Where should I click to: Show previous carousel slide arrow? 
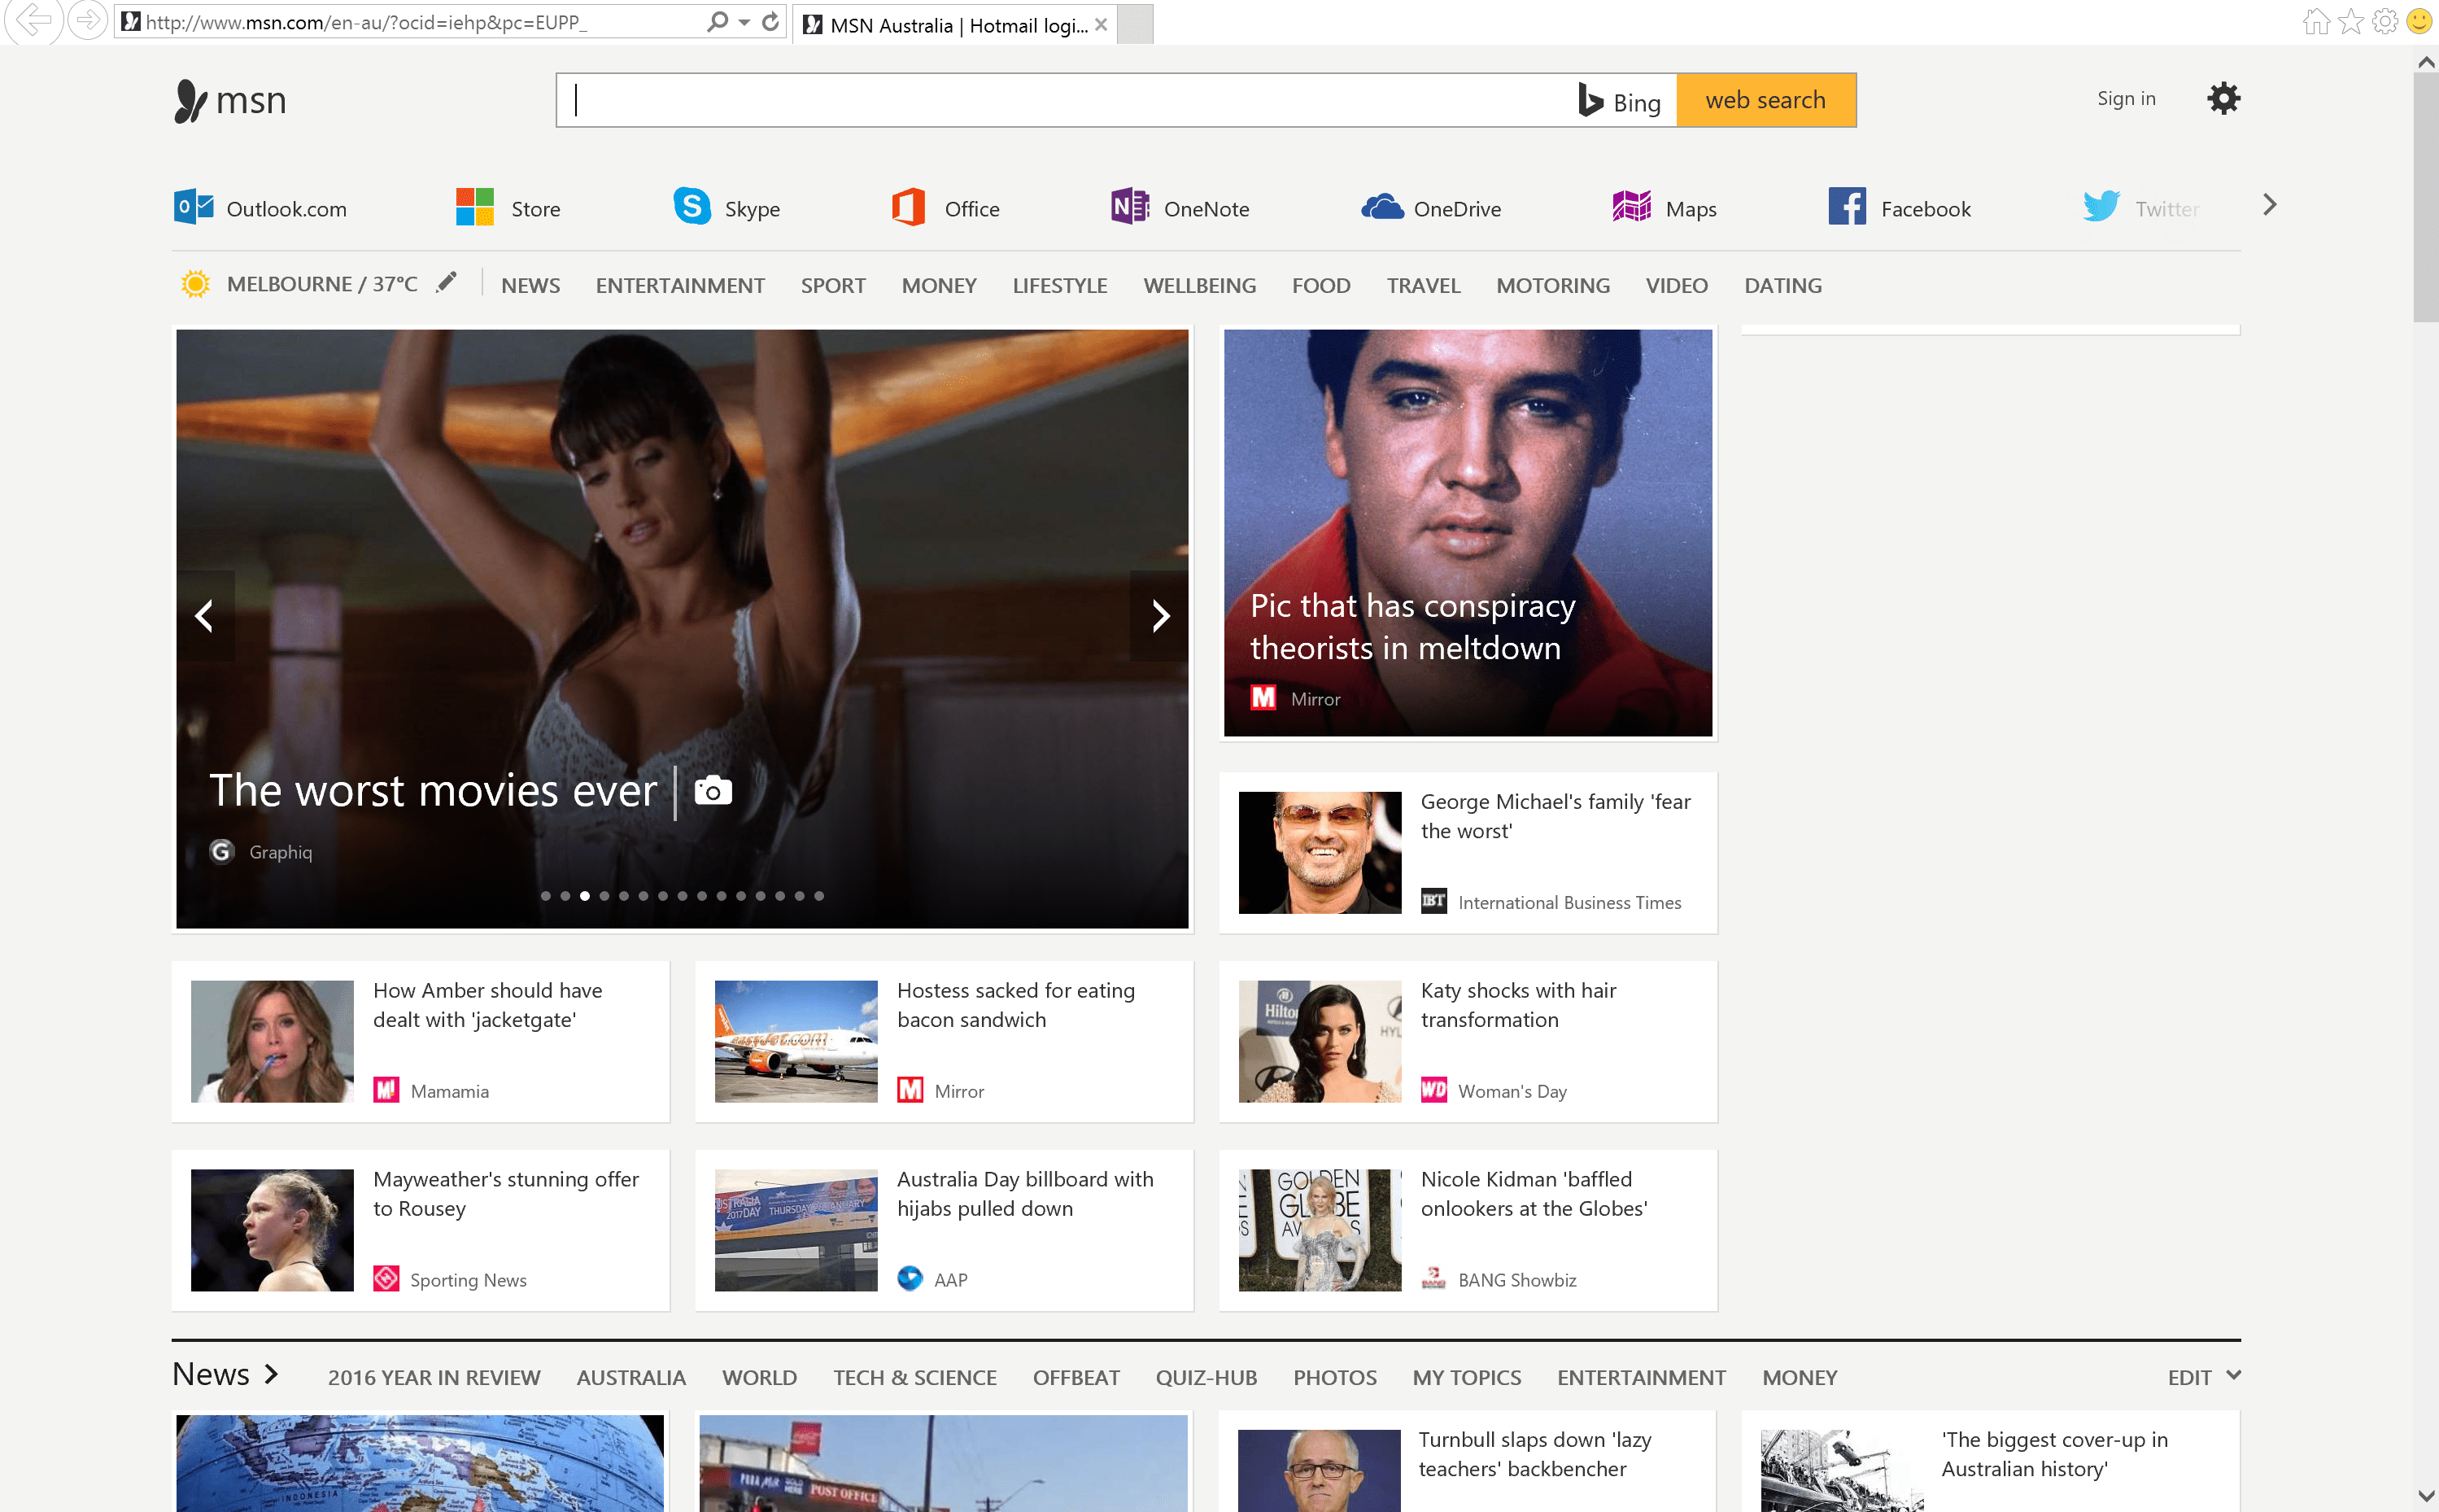[x=205, y=616]
